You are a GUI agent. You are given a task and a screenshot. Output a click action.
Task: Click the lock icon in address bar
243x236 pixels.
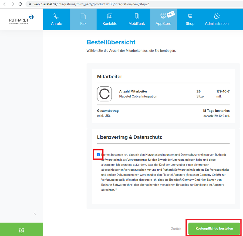tap(30, 4)
